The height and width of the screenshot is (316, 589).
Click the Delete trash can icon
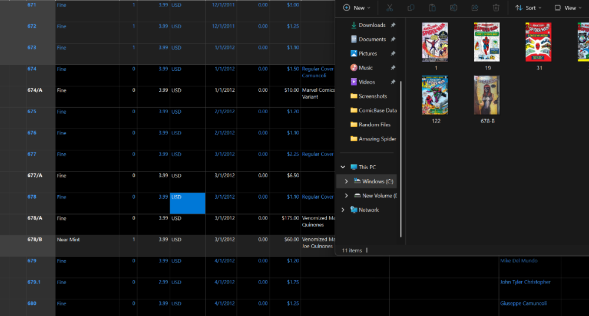tap(496, 8)
